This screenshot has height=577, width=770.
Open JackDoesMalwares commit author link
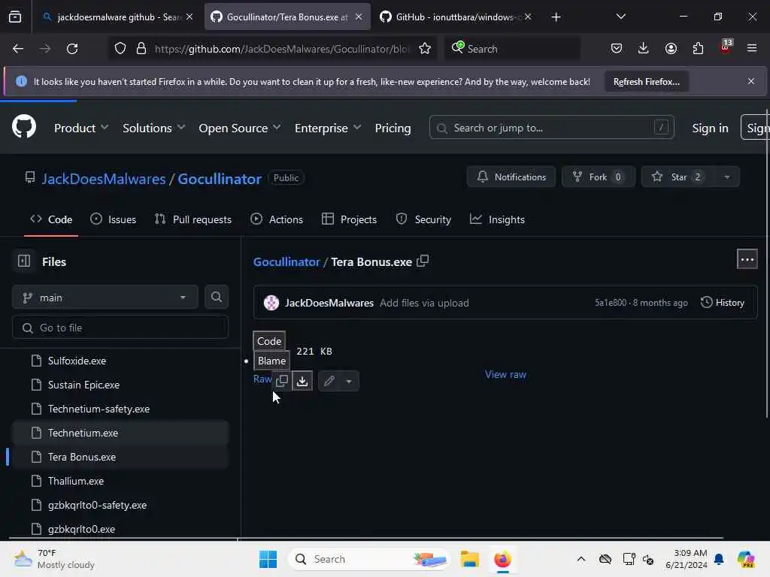(329, 303)
